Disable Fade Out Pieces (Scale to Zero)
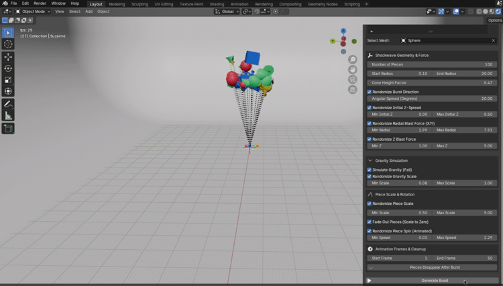 pyautogui.click(x=370, y=222)
